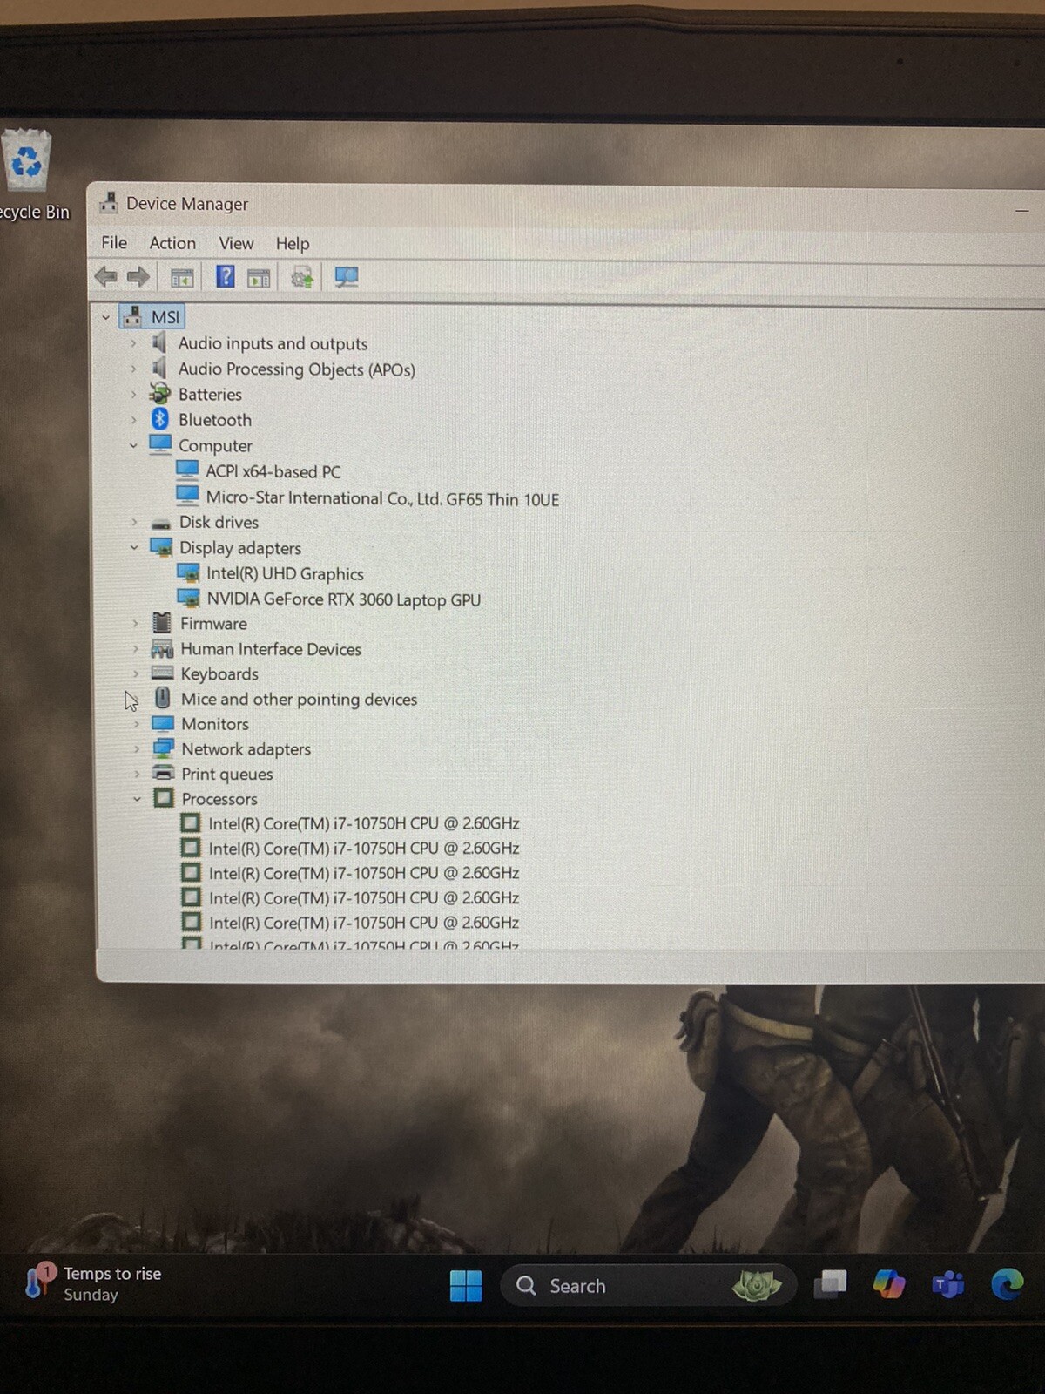Open the View menu

coord(236,243)
